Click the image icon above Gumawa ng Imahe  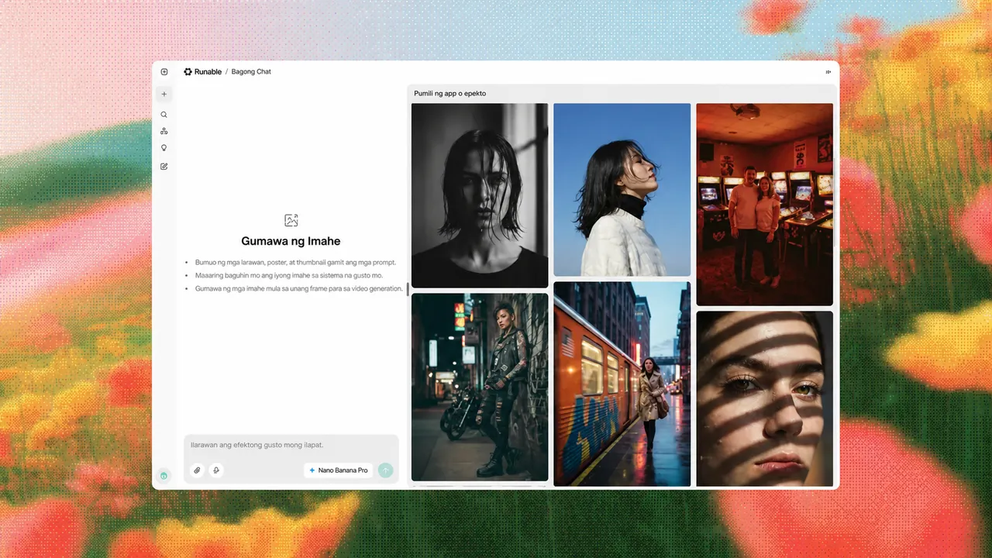[291, 220]
